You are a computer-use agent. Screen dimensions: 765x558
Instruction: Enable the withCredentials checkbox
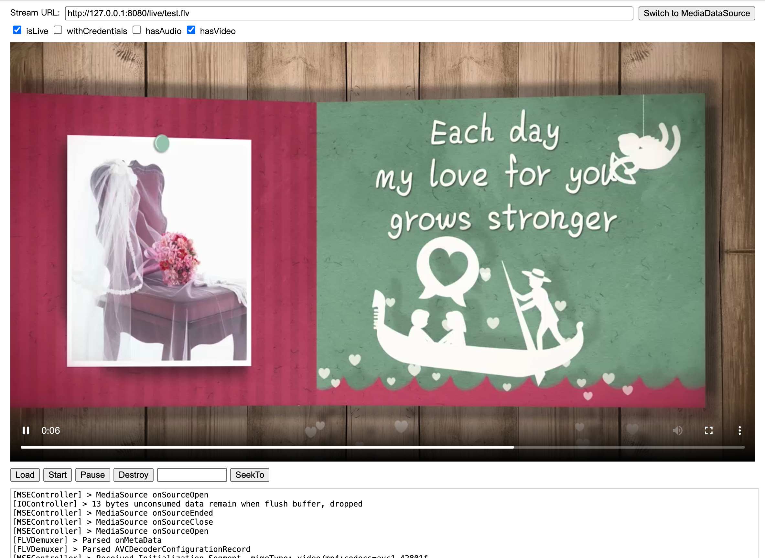tap(58, 30)
